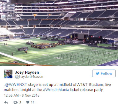Click the large video screen on the stage
Image resolution: width=118 pixels, height=107 pixels.
pyautogui.click(x=81, y=37)
